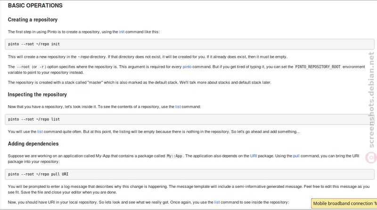Click the Inspecting the repository heading
Image resolution: width=377 pixels, height=210 pixels.
[37, 94]
